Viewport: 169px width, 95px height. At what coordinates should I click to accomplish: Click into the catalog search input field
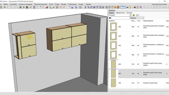point(121,18)
